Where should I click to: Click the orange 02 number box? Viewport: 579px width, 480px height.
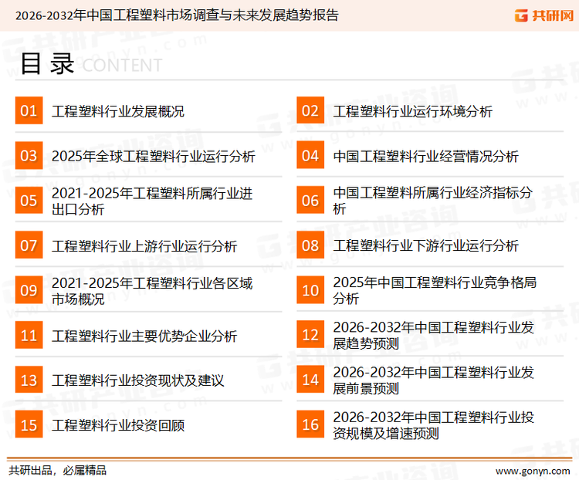tap(310, 110)
